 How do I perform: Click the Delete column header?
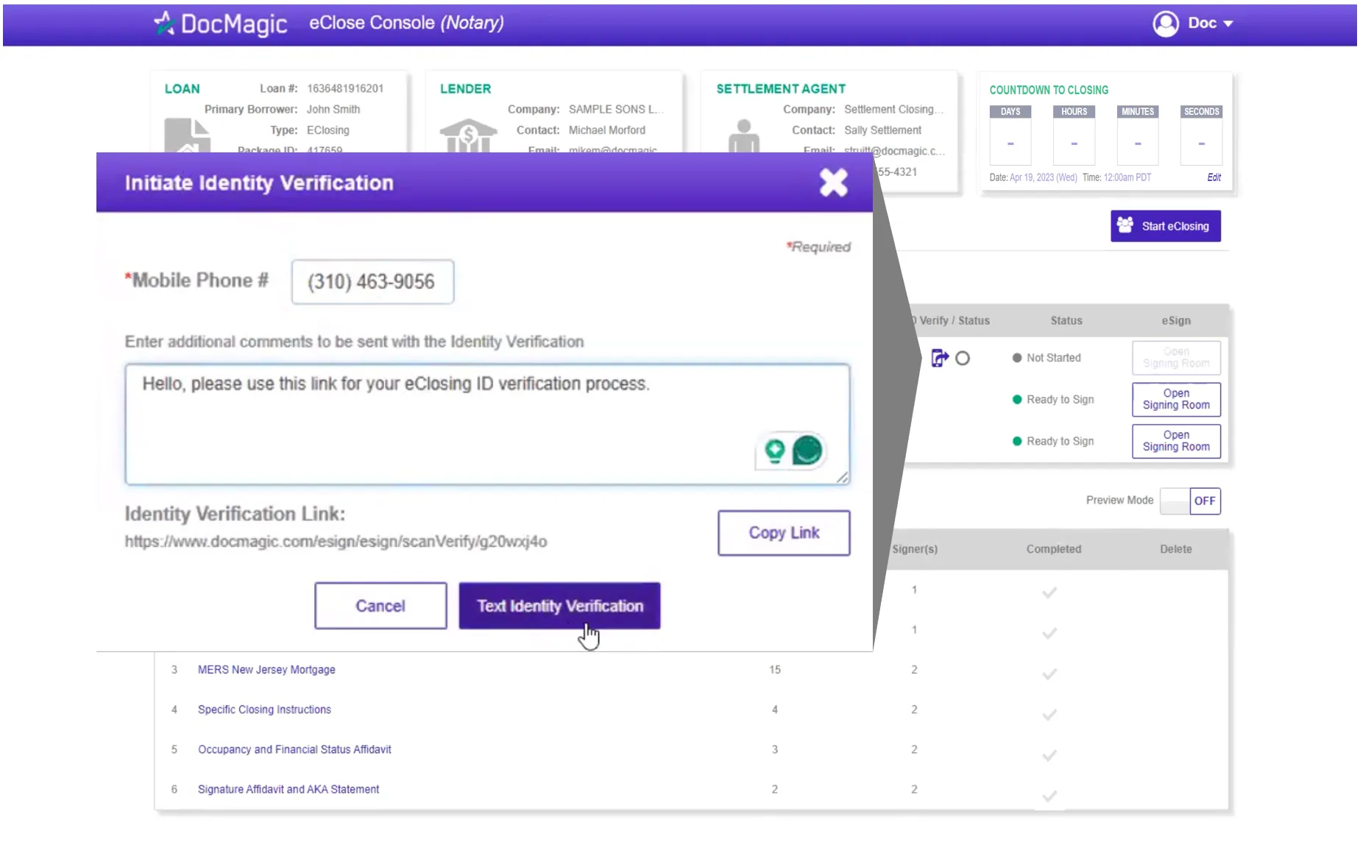(1176, 549)
